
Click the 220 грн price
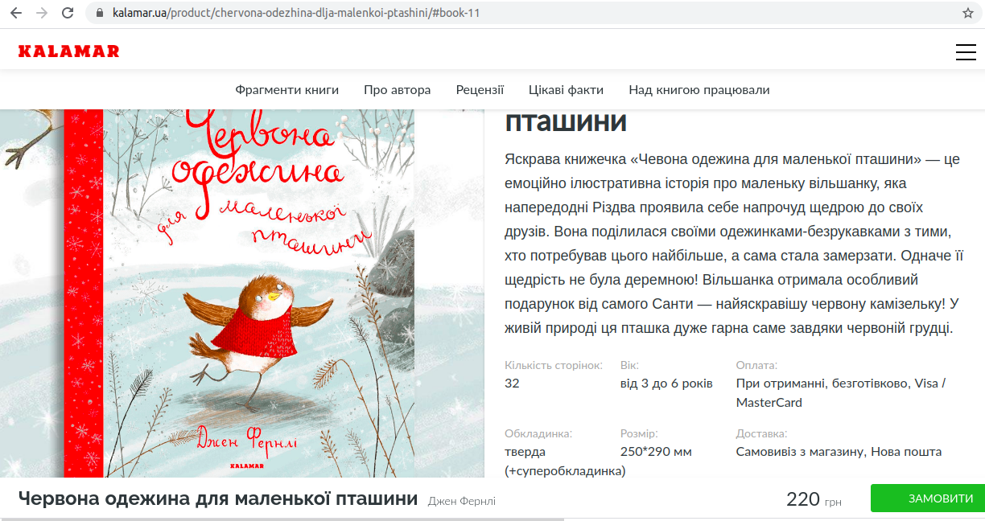[814, 499]
